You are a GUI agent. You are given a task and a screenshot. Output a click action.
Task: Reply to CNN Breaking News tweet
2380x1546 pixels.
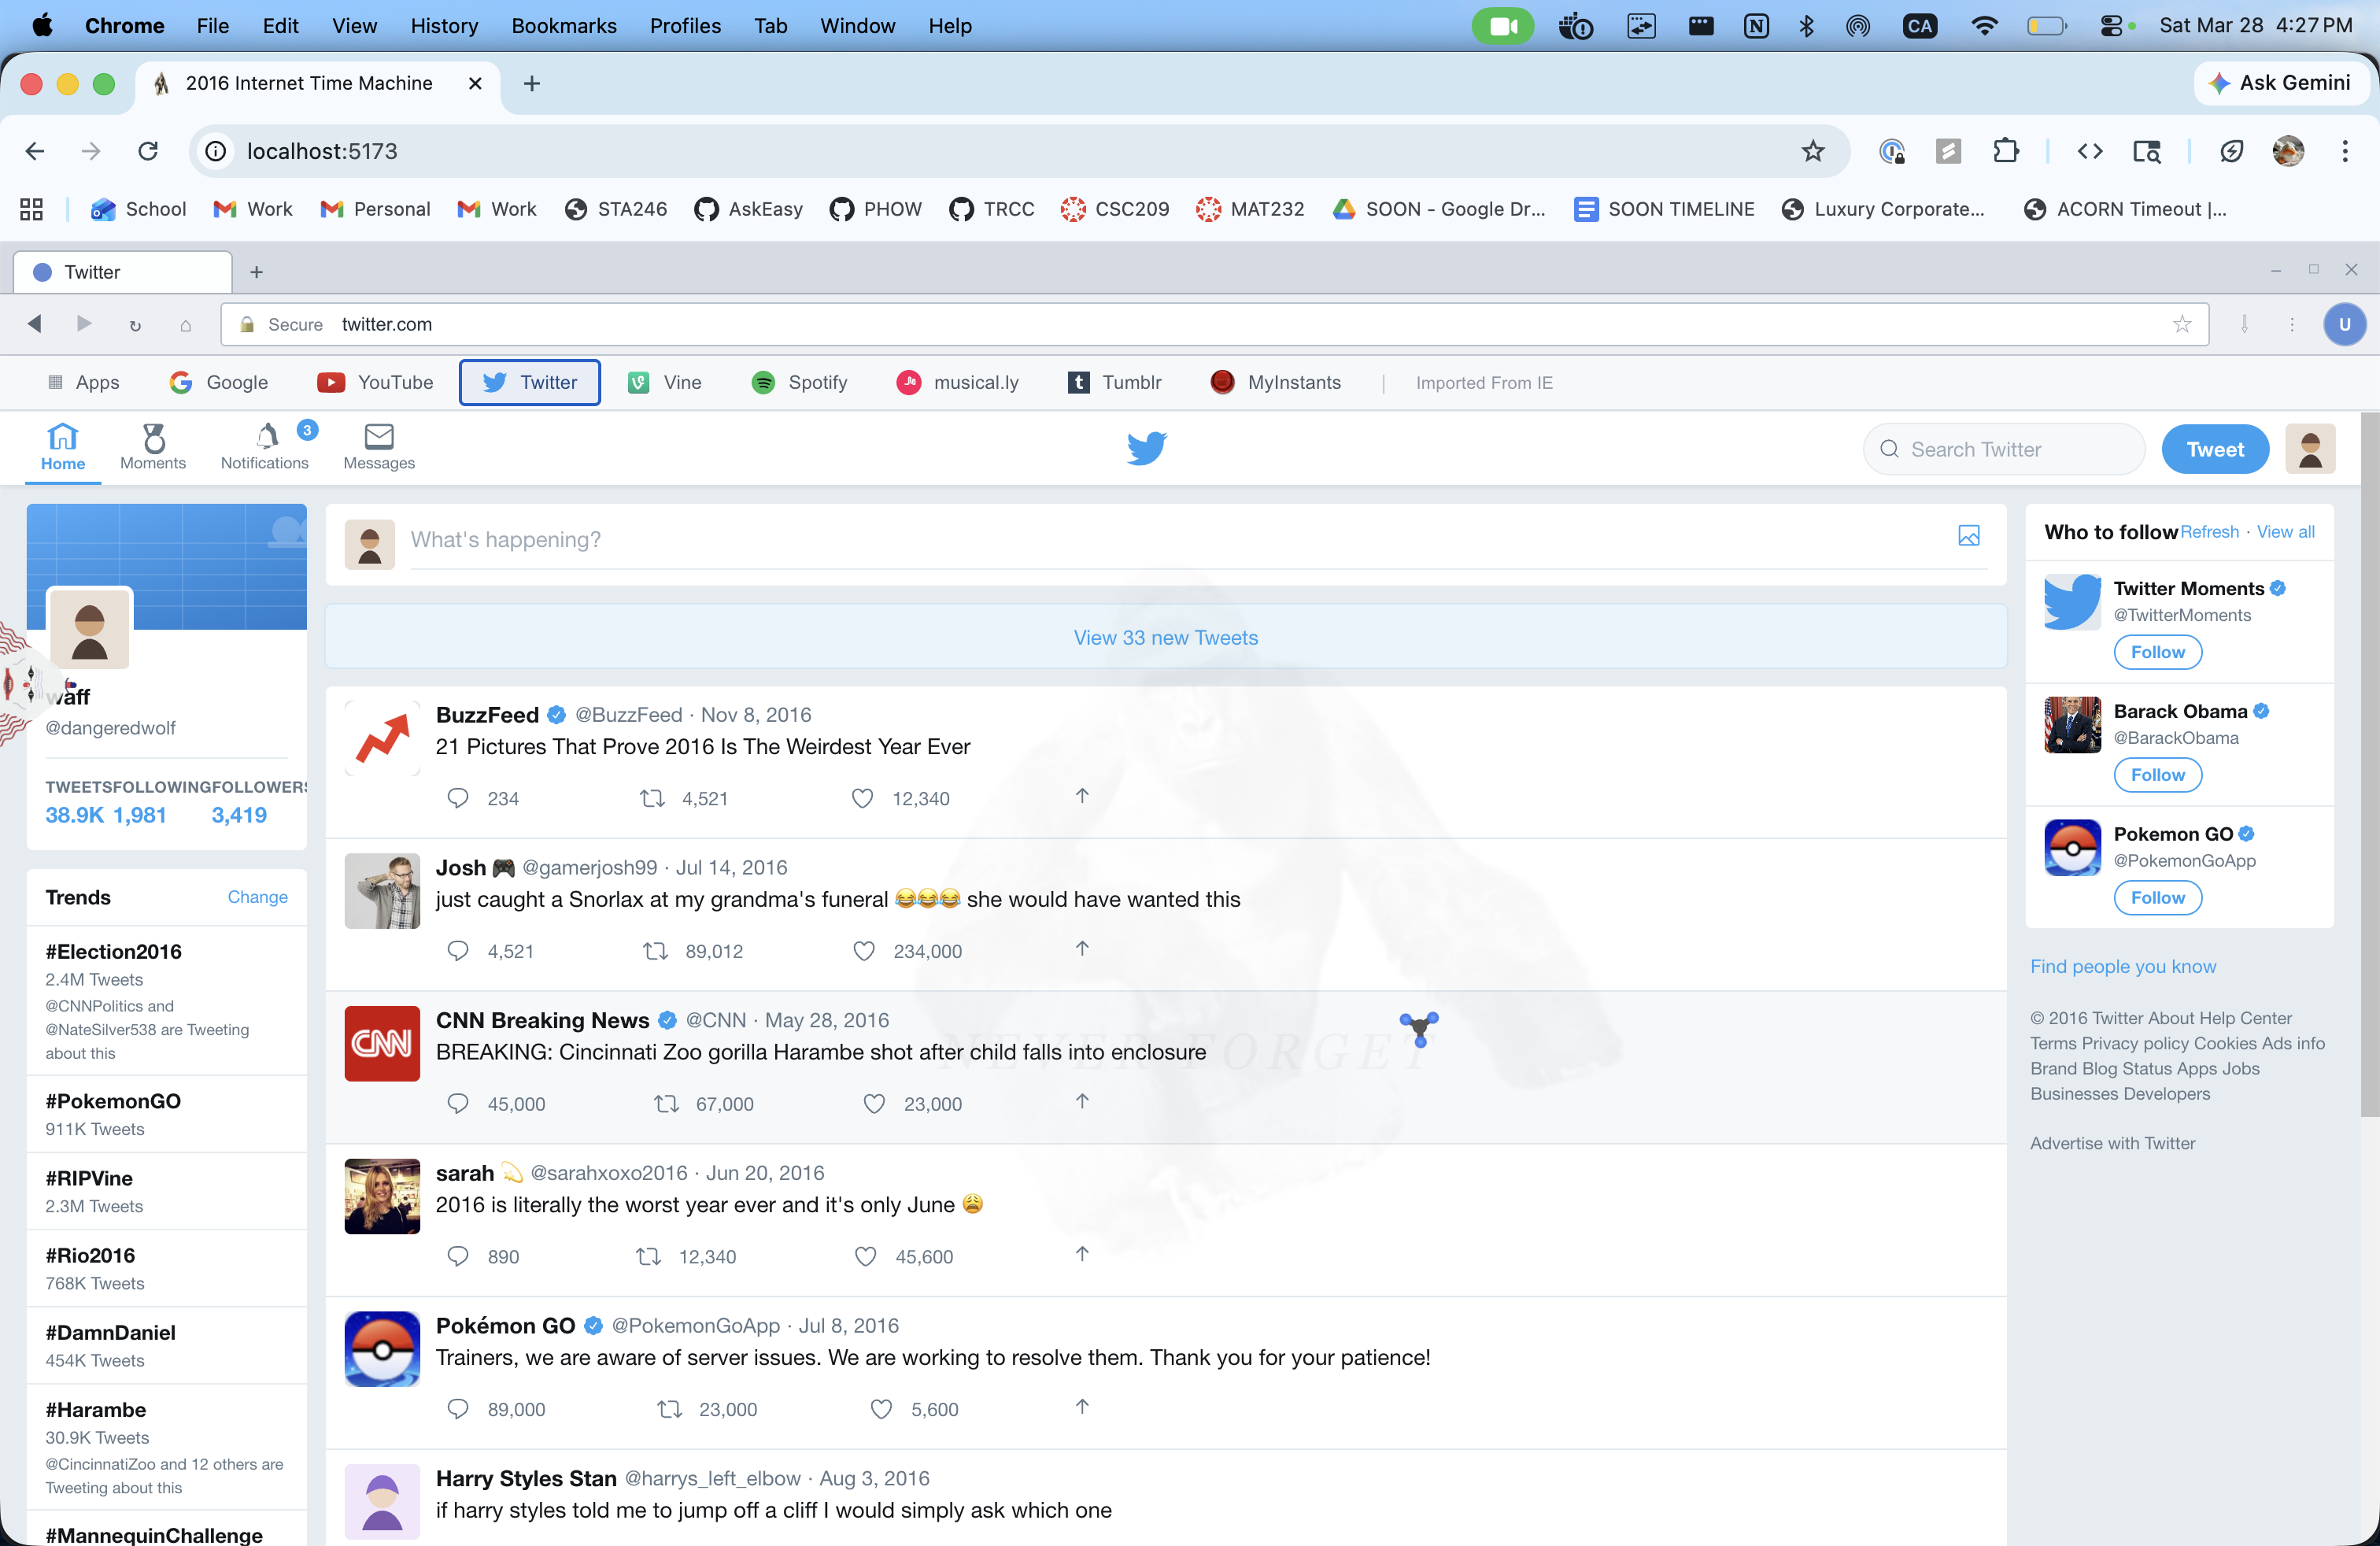[x=458, y=1103]
